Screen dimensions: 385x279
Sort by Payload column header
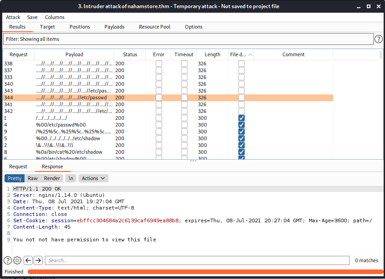[x=74, y=54]
